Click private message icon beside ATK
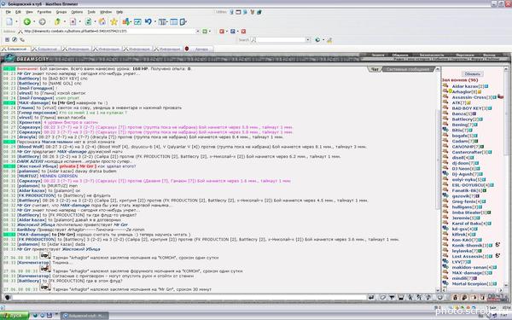This screenshot has height=320, width=512. coord(445,102)
